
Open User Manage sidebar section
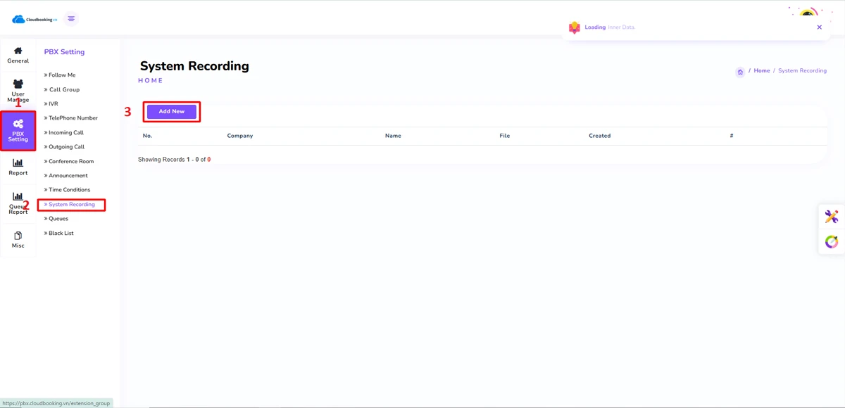[18, 91]
